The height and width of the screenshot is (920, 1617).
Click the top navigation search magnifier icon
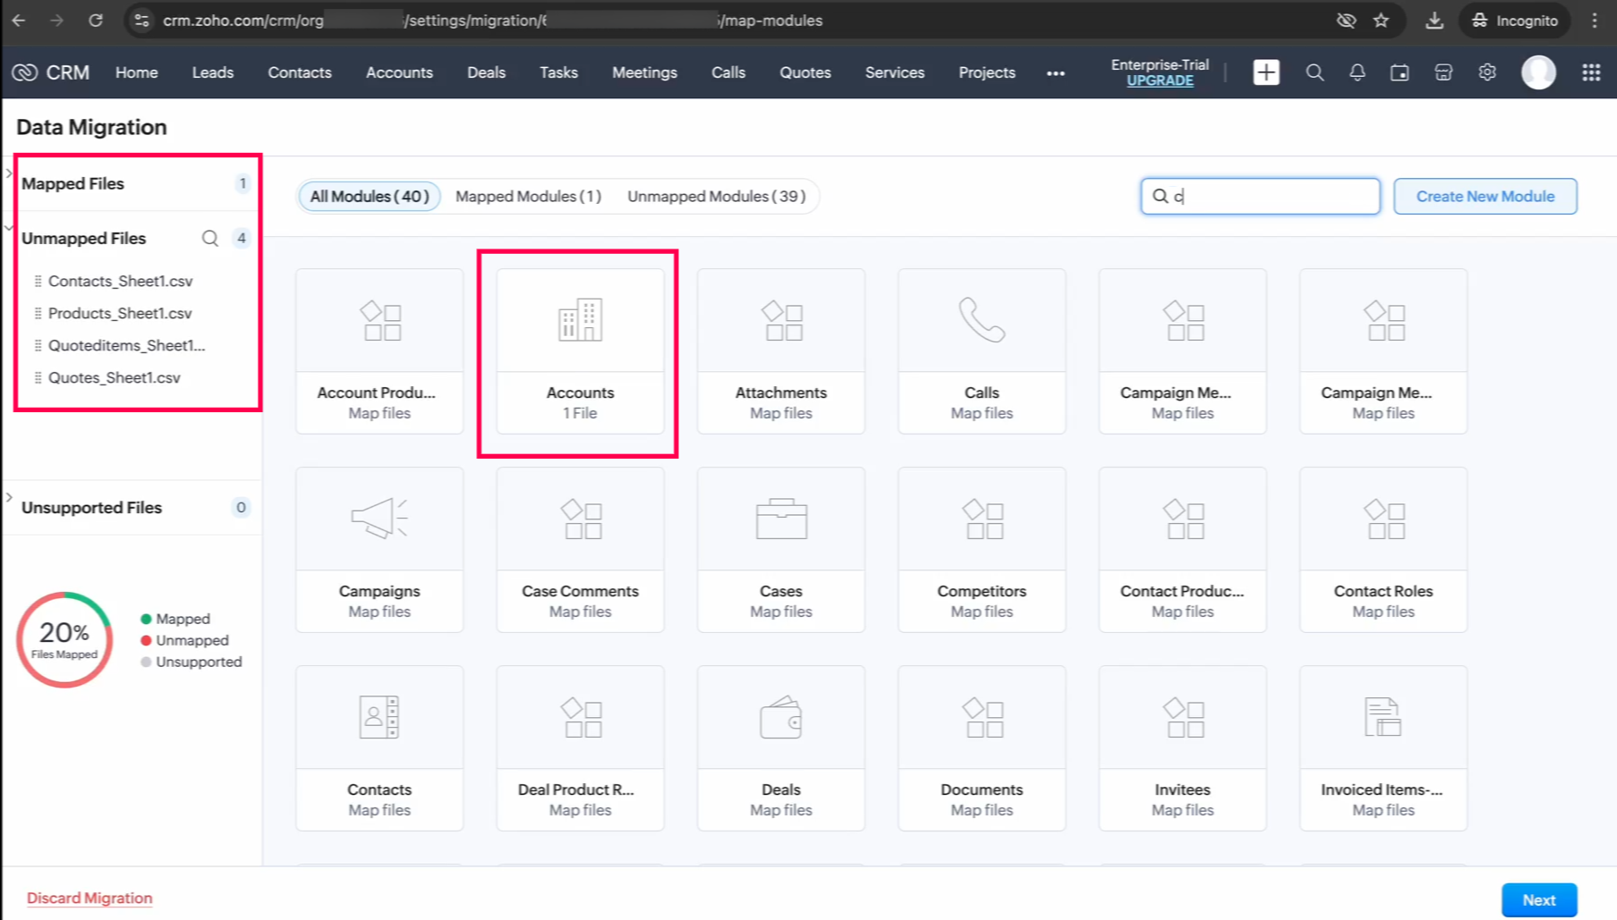pos(1314,72)
